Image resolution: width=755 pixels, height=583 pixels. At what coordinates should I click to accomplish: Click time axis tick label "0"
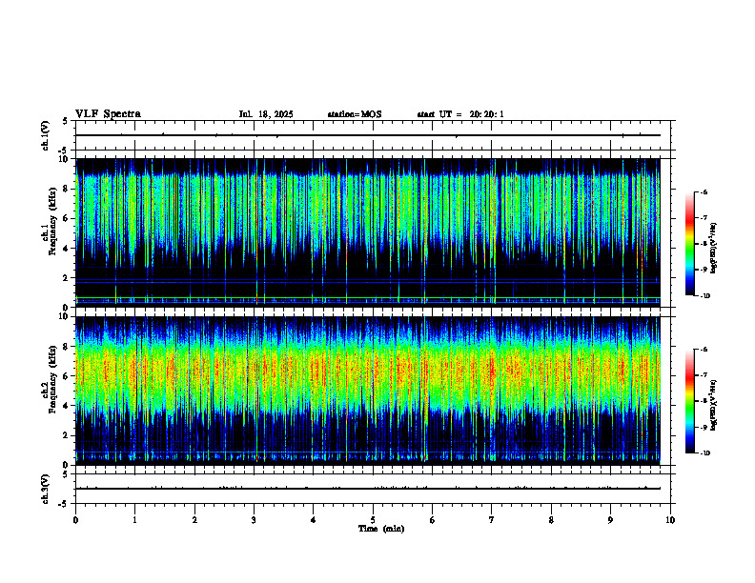pos(75,520)
